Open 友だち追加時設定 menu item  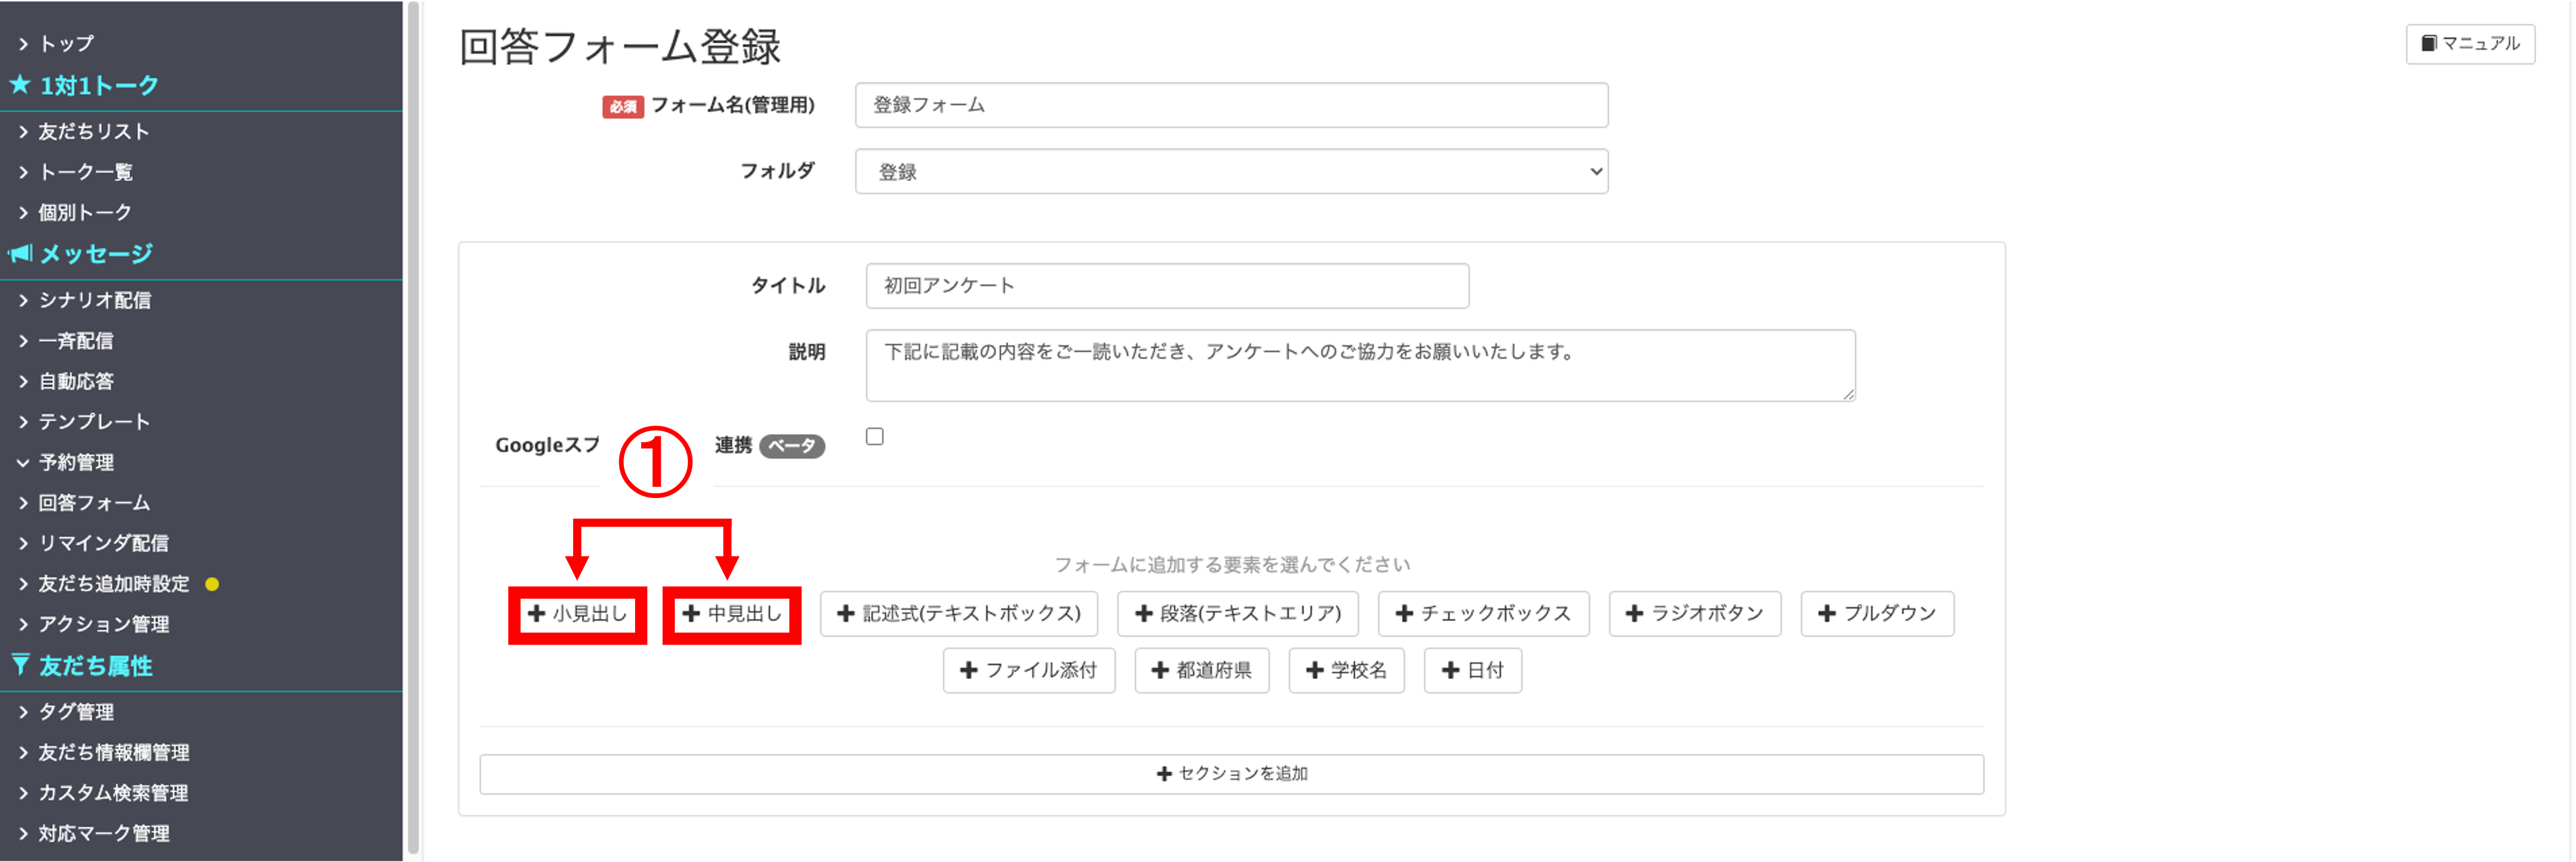(x=113, y=584)
